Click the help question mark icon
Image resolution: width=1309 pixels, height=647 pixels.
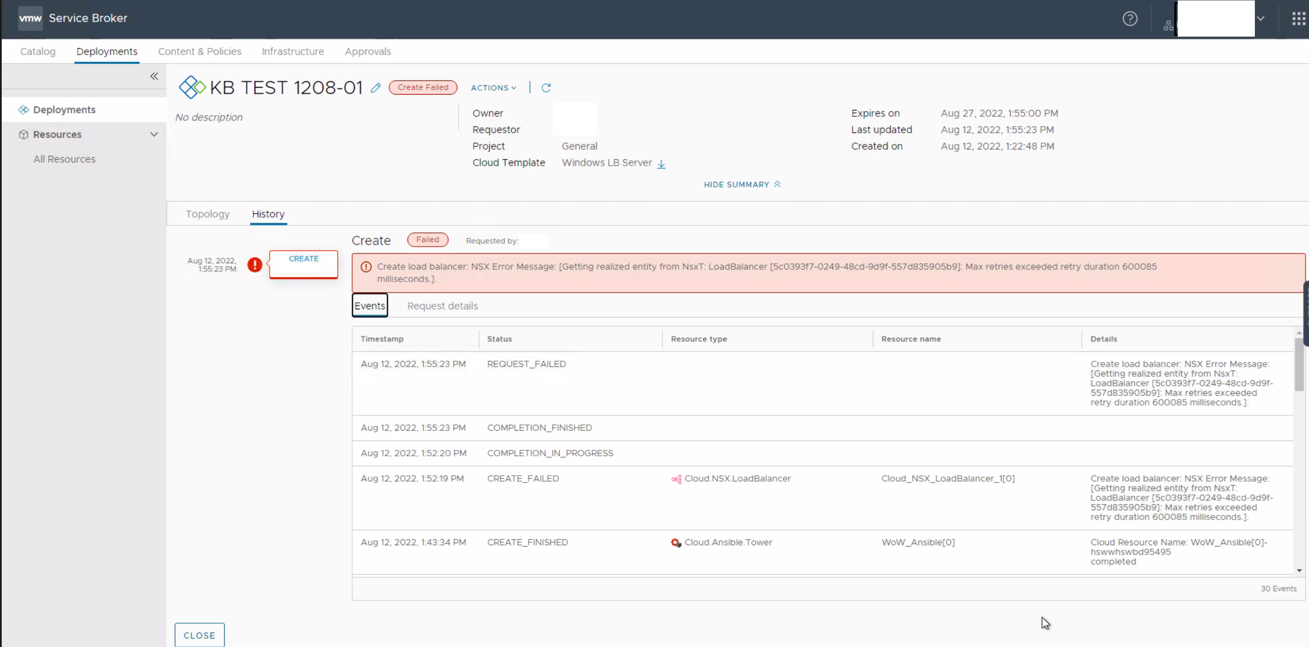coord(1130,19)
